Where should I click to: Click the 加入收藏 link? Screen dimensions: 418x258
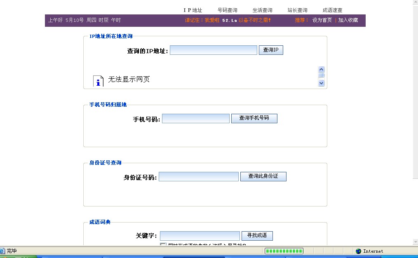(348, 20)
